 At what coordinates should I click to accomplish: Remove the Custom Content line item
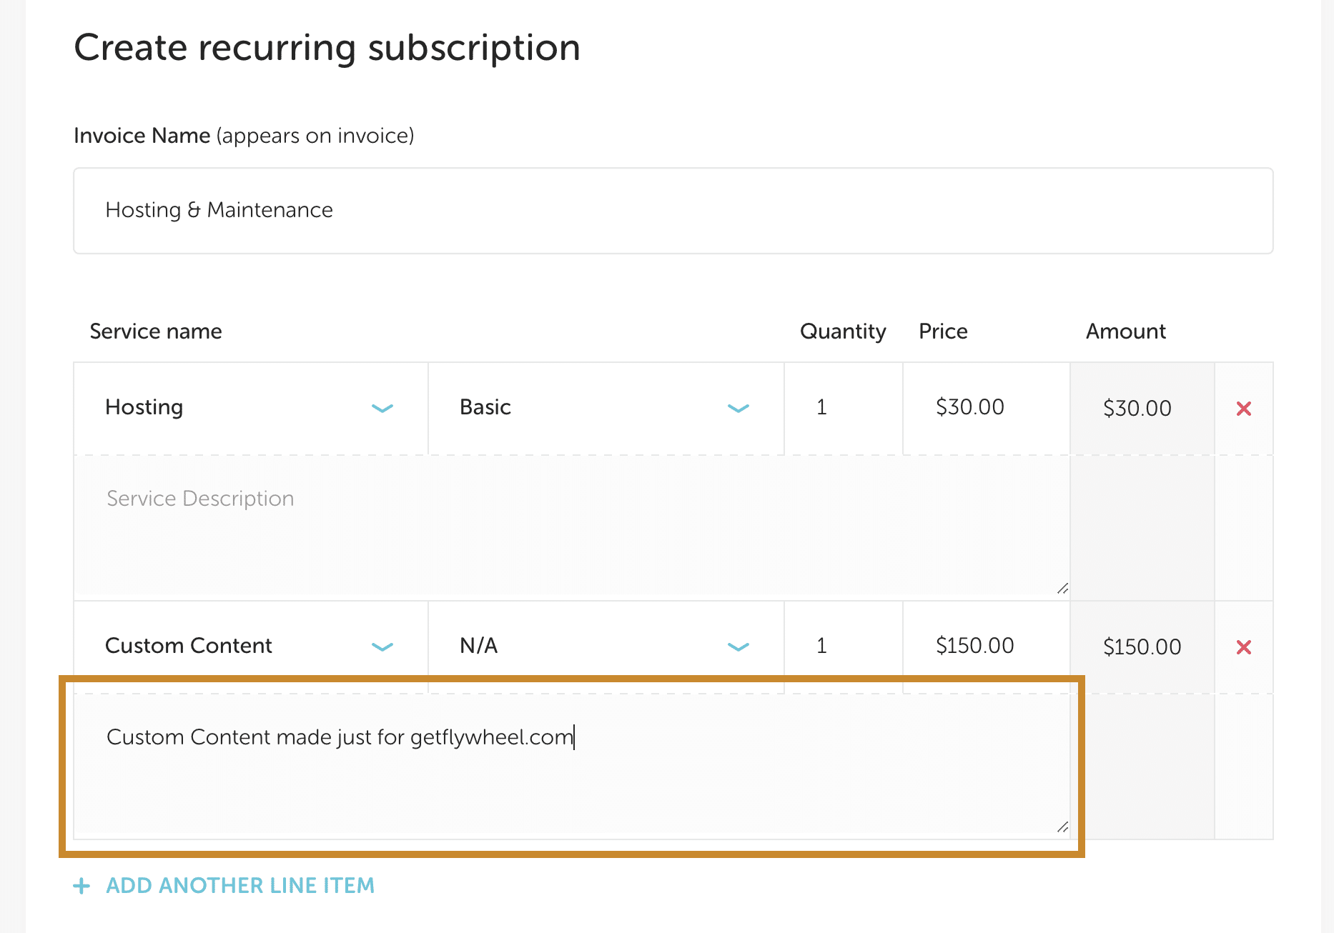pyautogui.click(x=1243, y=647)
